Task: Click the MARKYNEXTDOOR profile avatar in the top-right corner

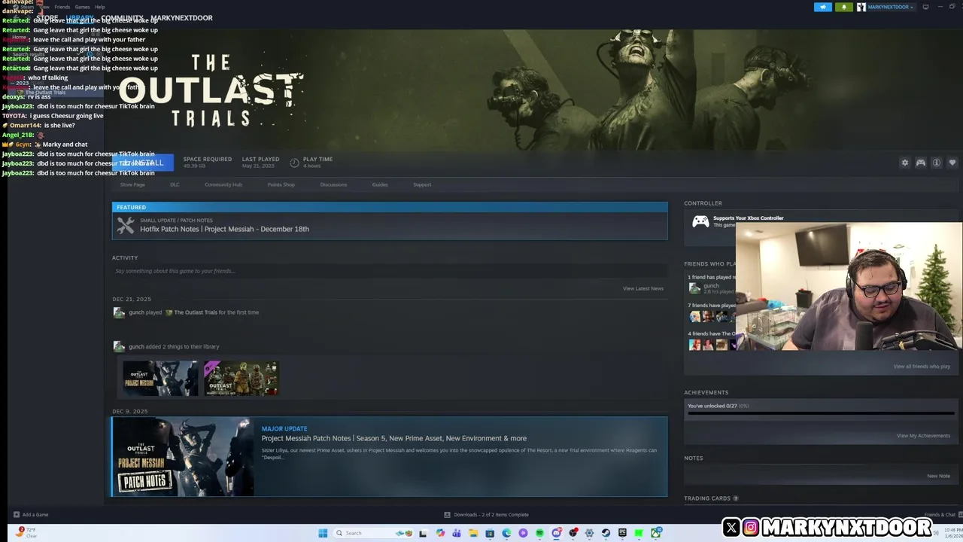Action: [x=861, y=7]
